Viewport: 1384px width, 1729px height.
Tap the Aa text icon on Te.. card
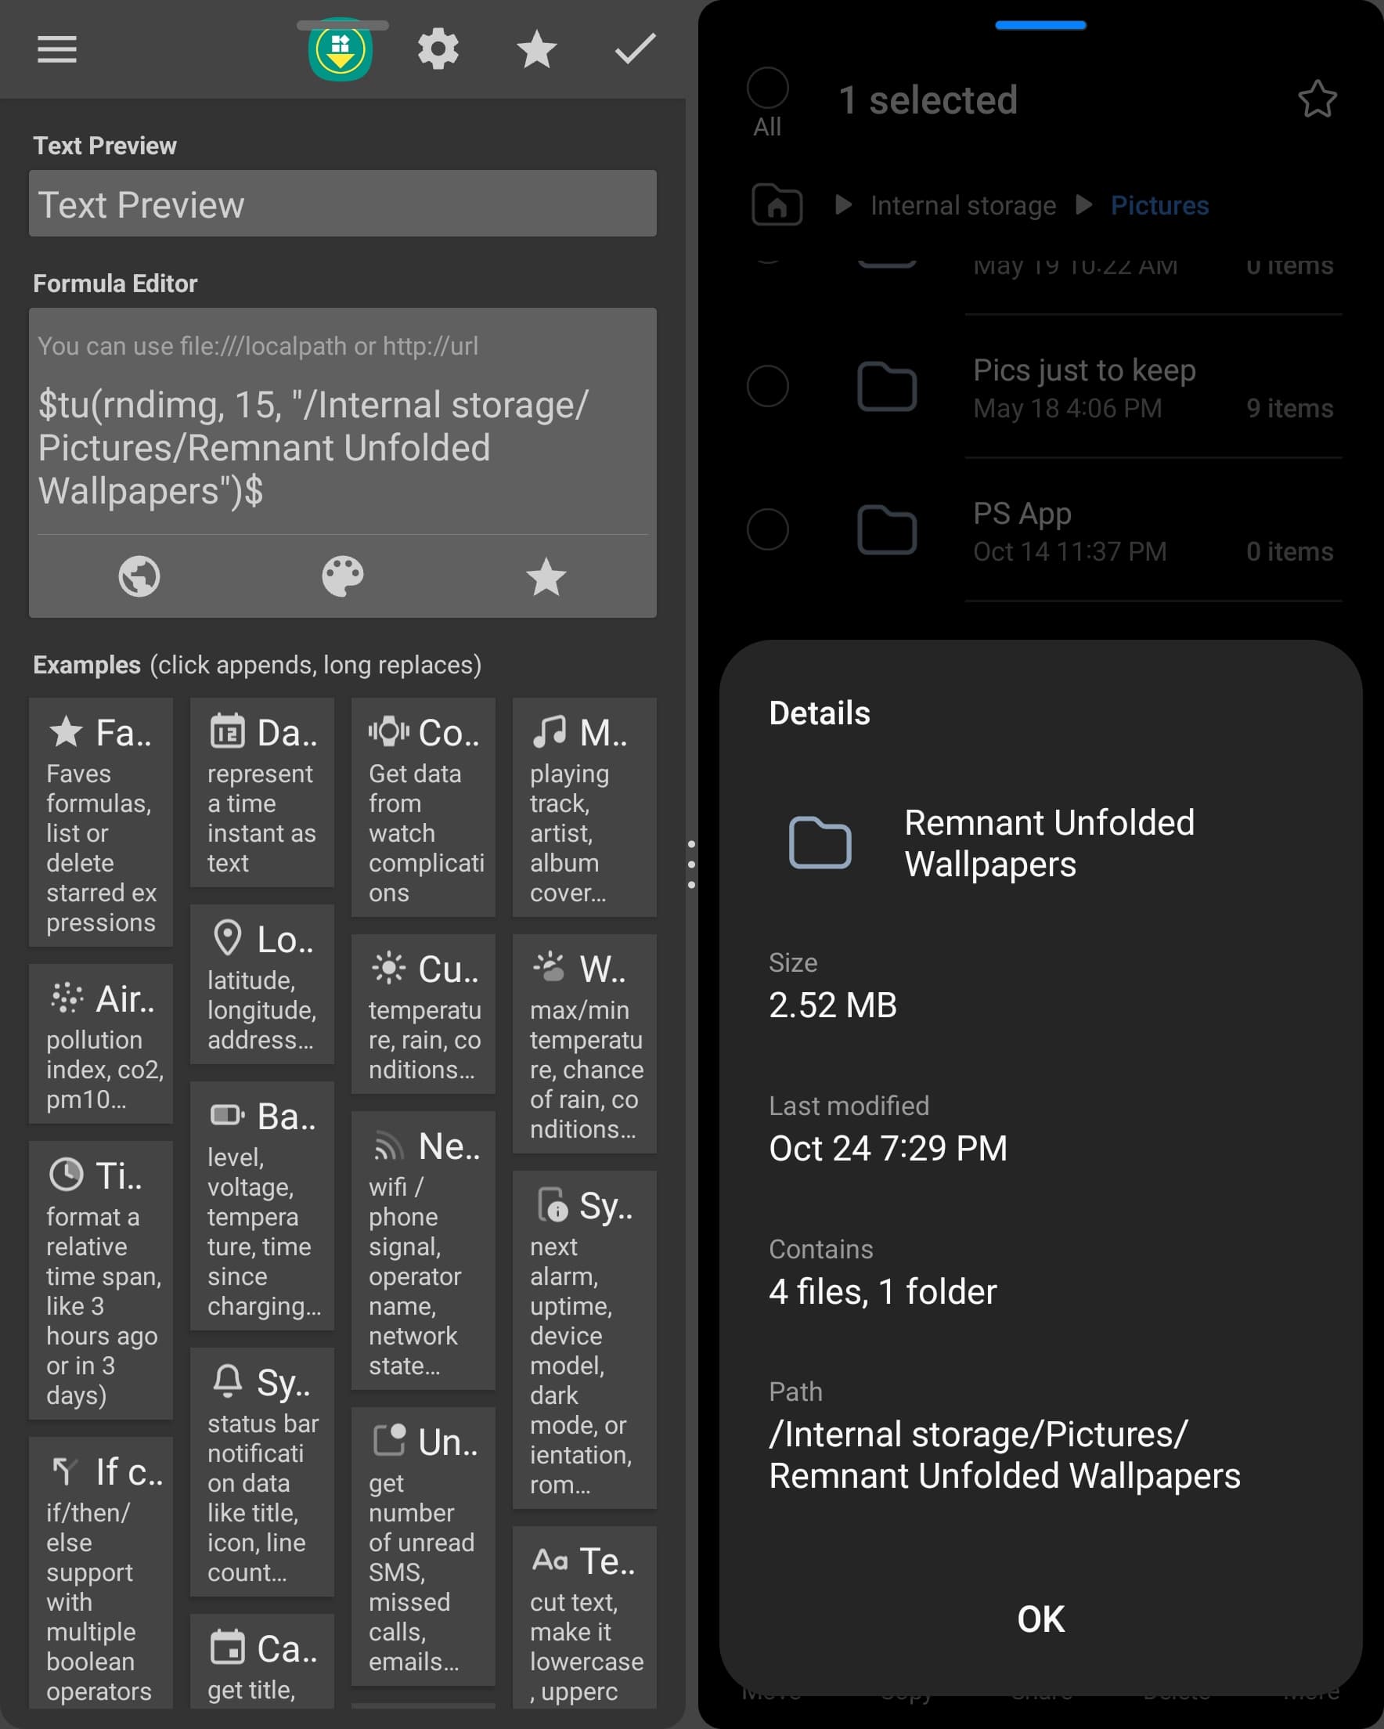pos(550,1561)
